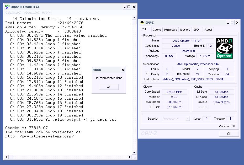Click the Instructions field with MMX, SSE3
Image resolution: width=244 pixels, height=165 pixels.
(x=198, y=79)
